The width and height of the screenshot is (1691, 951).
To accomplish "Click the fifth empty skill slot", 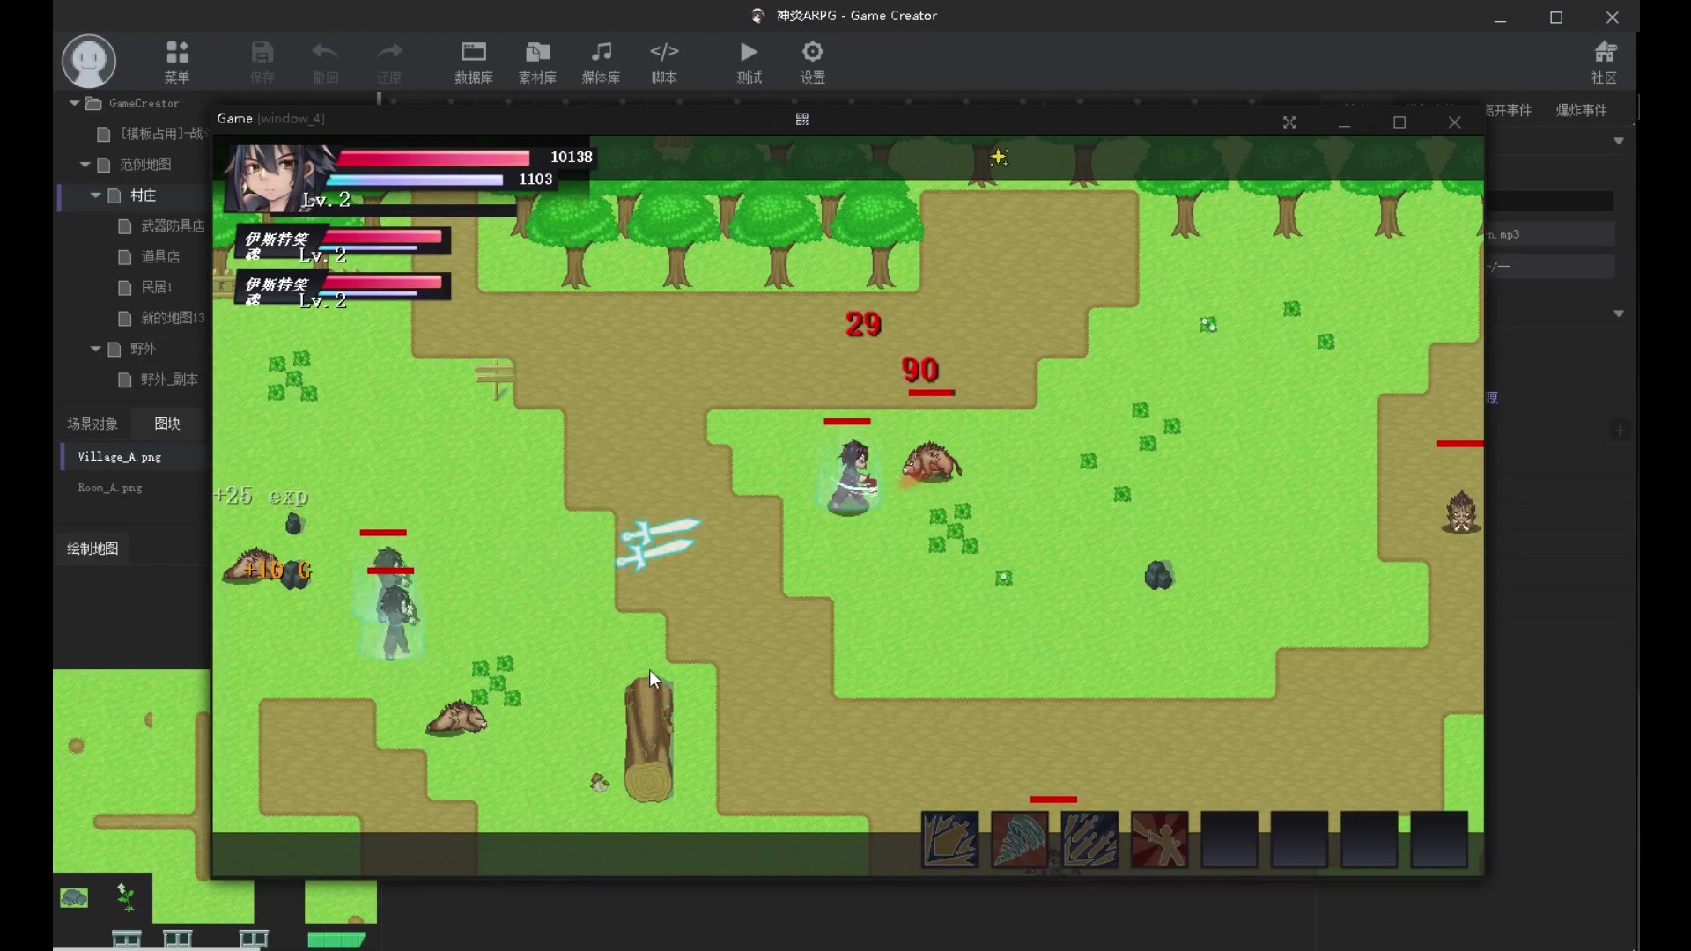I will click(x=1229, y=839).
